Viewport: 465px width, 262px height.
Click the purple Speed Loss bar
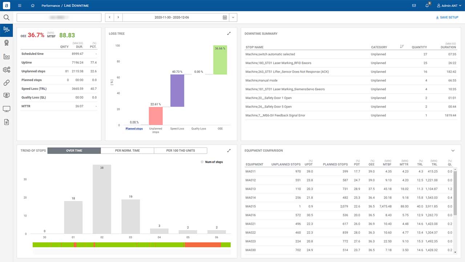(177, 91)
